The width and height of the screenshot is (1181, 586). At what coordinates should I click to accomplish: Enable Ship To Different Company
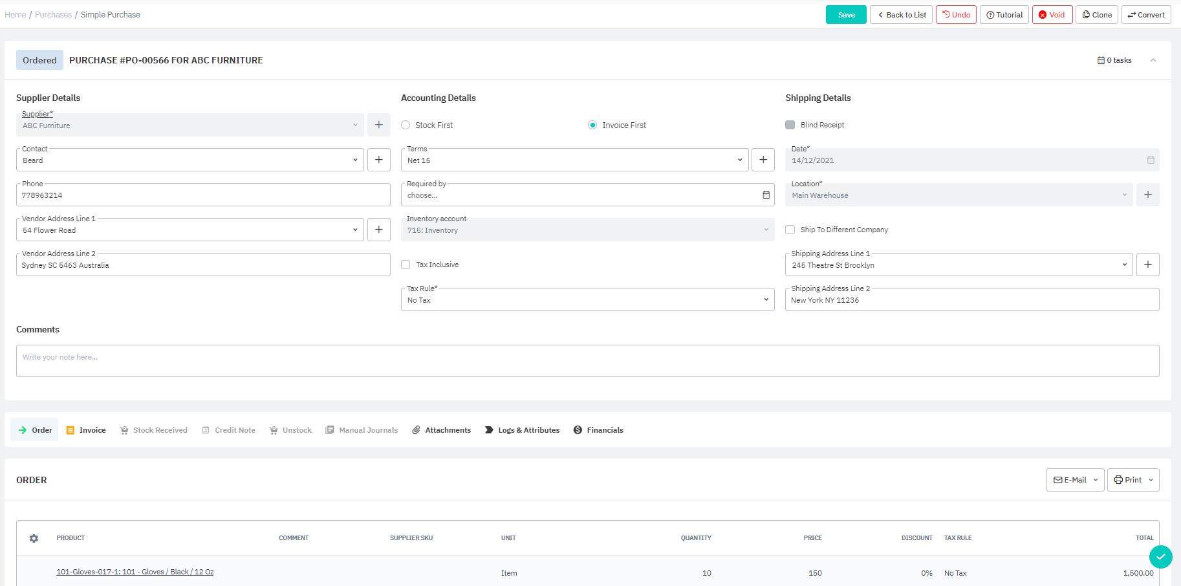pyautogui.click(x=790, y=230)
